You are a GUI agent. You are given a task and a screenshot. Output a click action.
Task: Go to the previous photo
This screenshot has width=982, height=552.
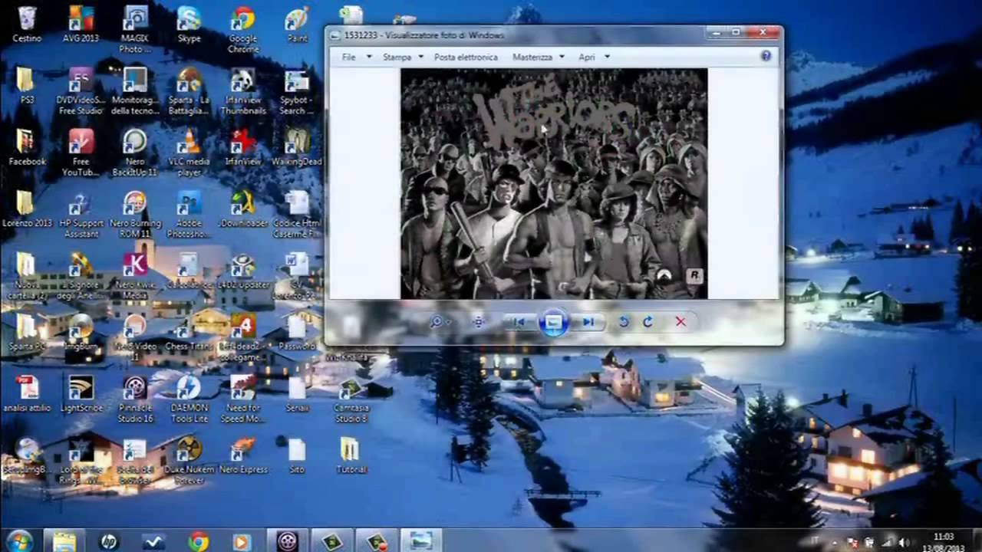pos(519,322)
